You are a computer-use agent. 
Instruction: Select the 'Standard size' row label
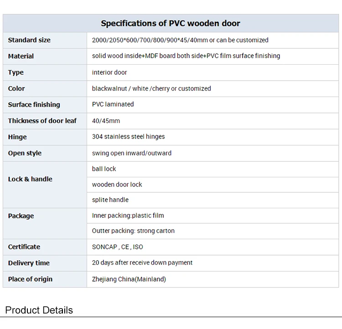coord(29,40)
